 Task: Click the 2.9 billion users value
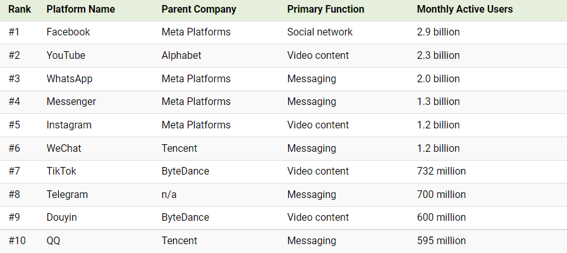439,32
